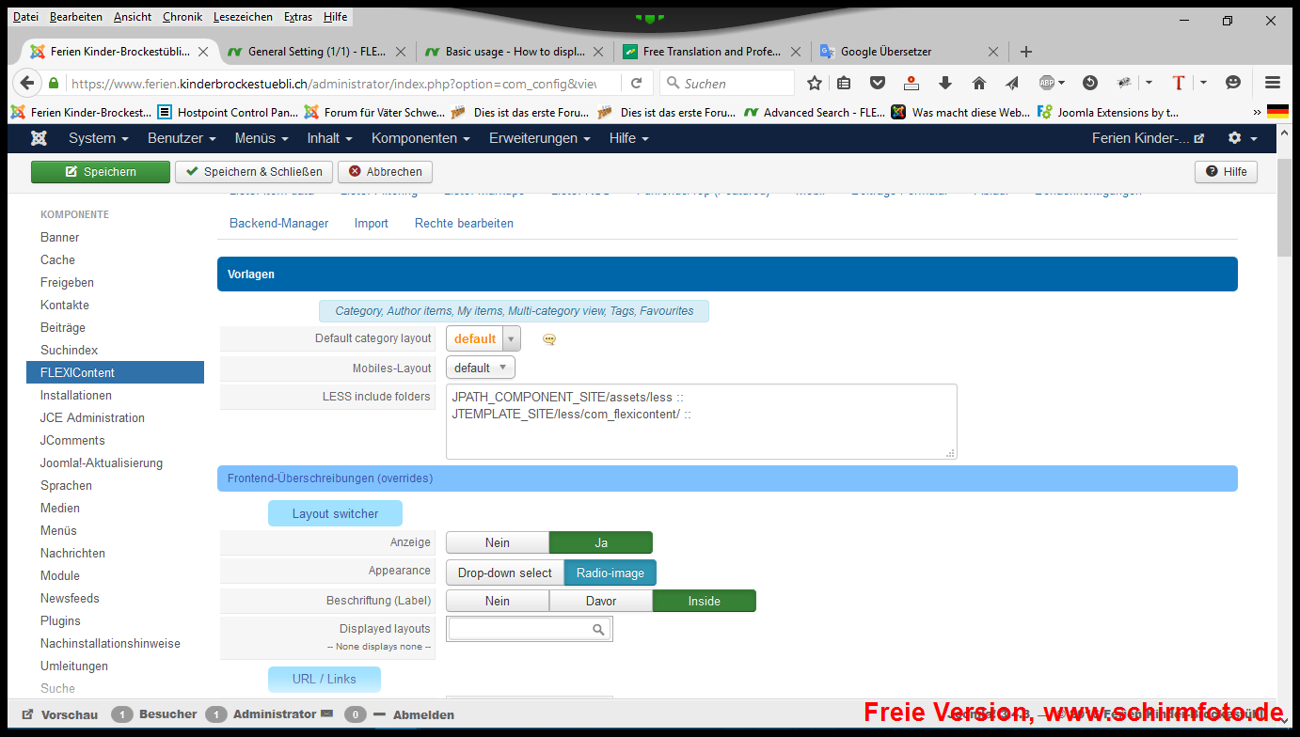The height and width of the screenshot is (737, 1300).
Task: Choose Drop-down select appearance
Action: (x=505, y=572)
